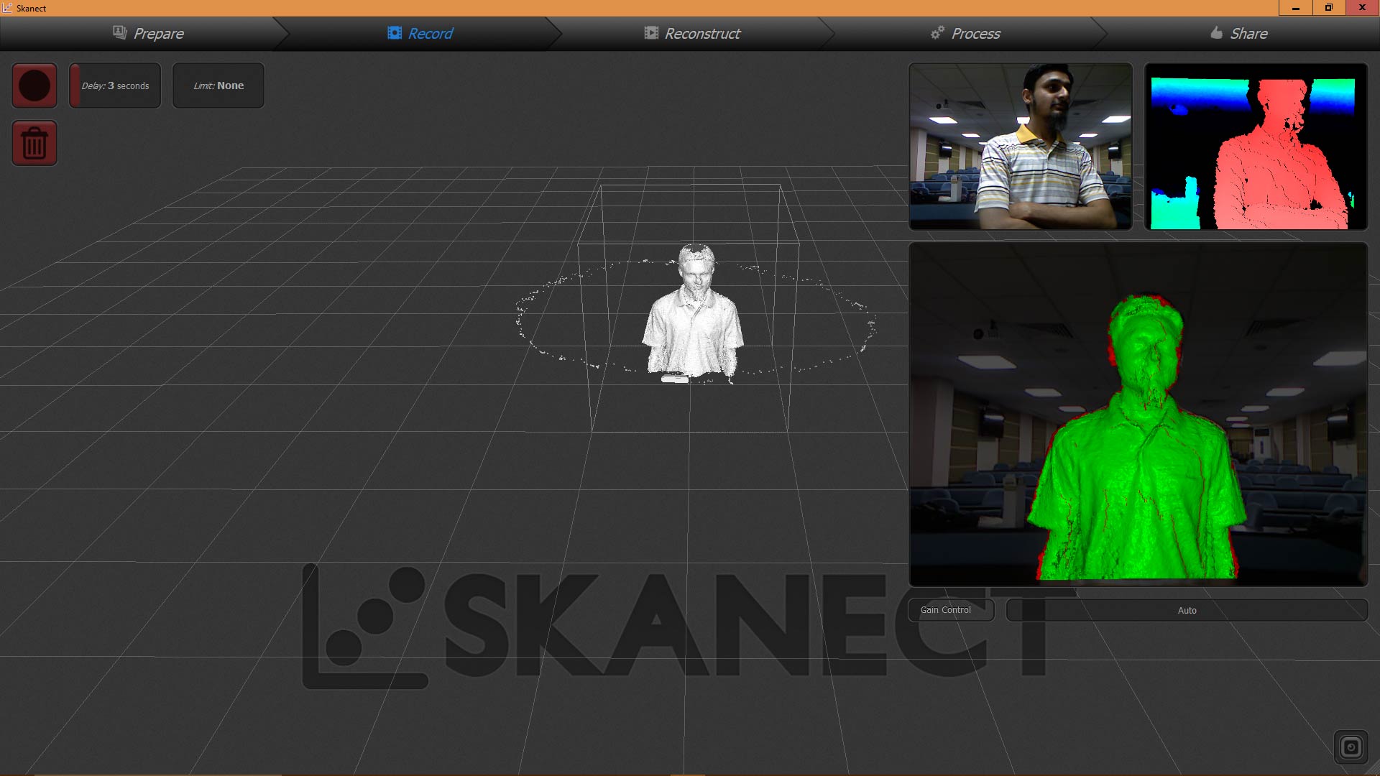Set the recording Limit None option
Viewport: 1380px width, 776px height.
pyautogui.click(x=218, y=86)
